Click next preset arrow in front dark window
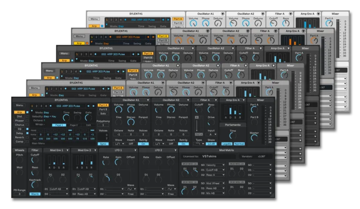The height and width of the screenshot is (209, 360). pos(93,106)
